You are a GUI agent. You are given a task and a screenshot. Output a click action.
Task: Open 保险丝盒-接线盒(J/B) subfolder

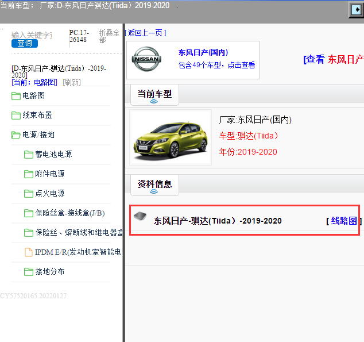[x=70, y=213]
